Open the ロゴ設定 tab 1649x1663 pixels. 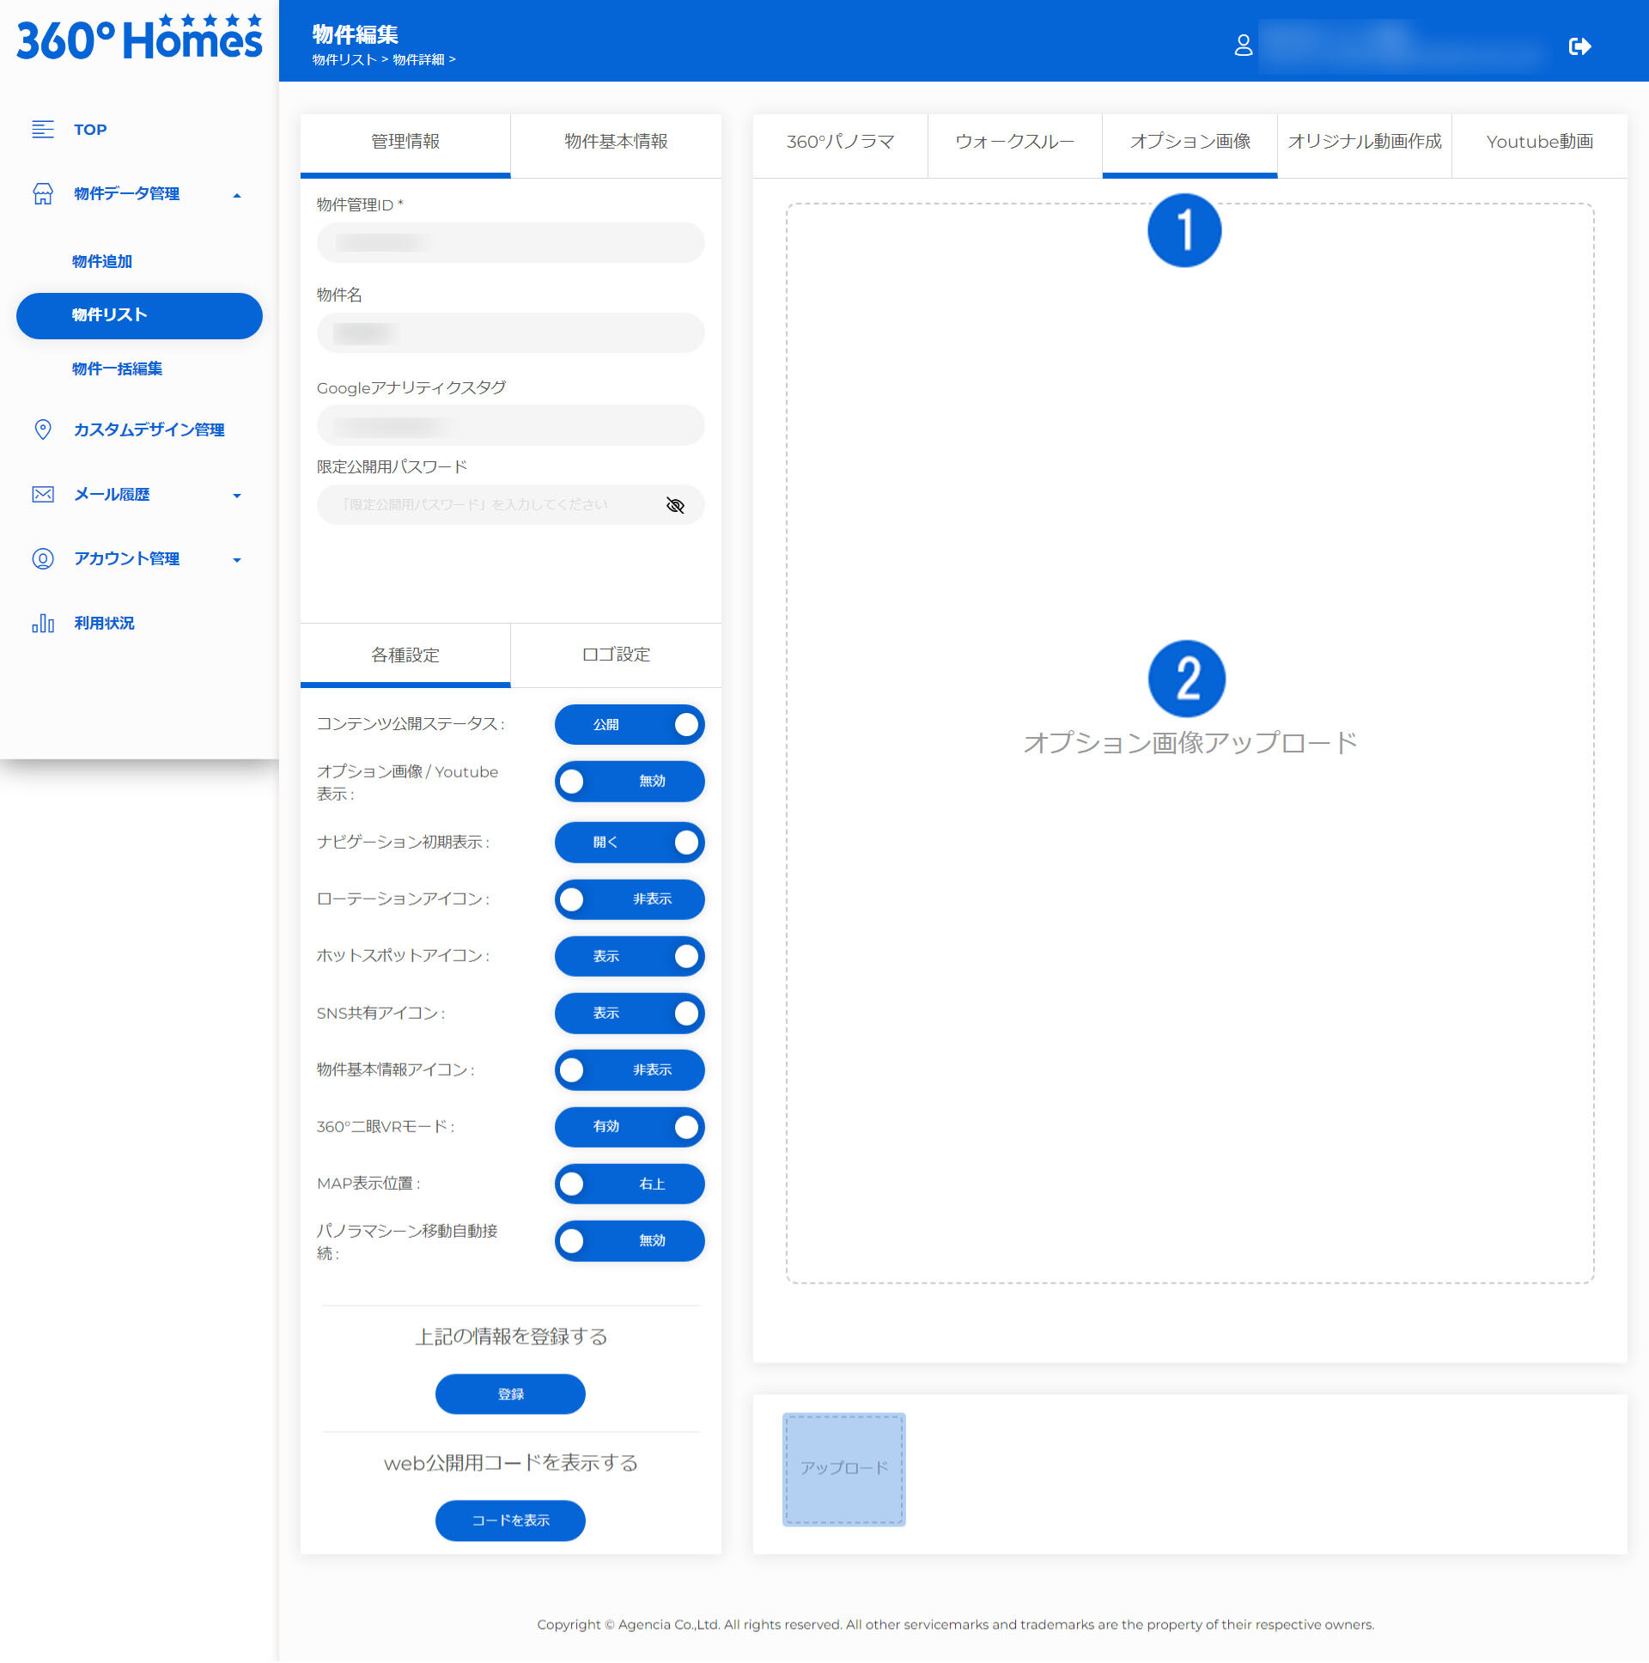pos(615,655)
